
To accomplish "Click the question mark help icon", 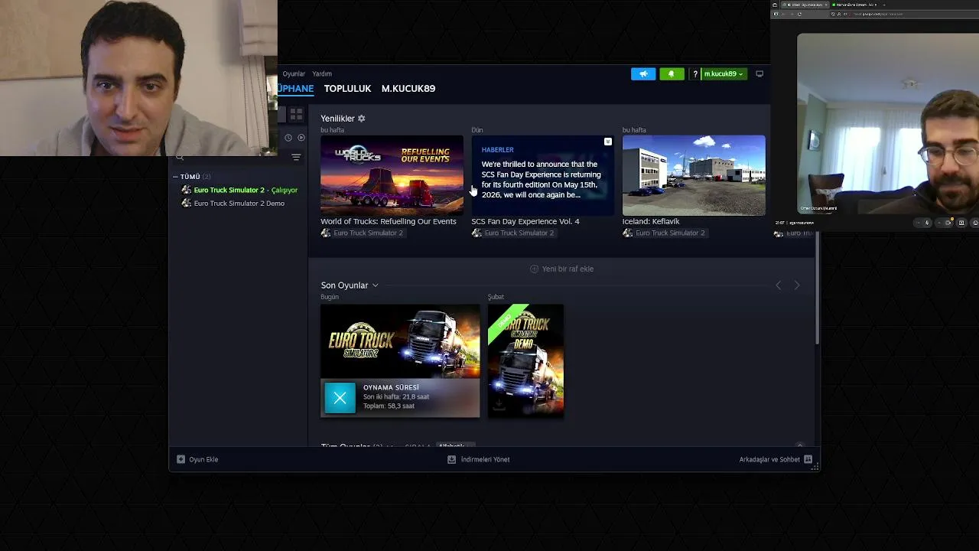I will 694,74.
